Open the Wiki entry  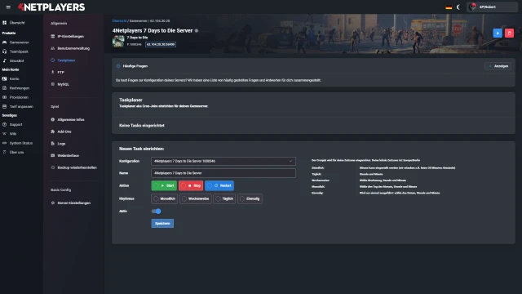click(10, 134)
